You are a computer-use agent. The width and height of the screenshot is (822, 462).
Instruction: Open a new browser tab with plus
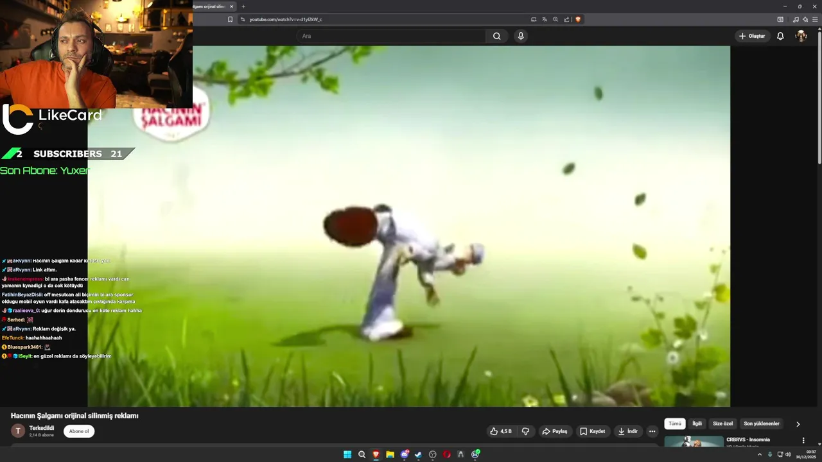coord(243,6)
